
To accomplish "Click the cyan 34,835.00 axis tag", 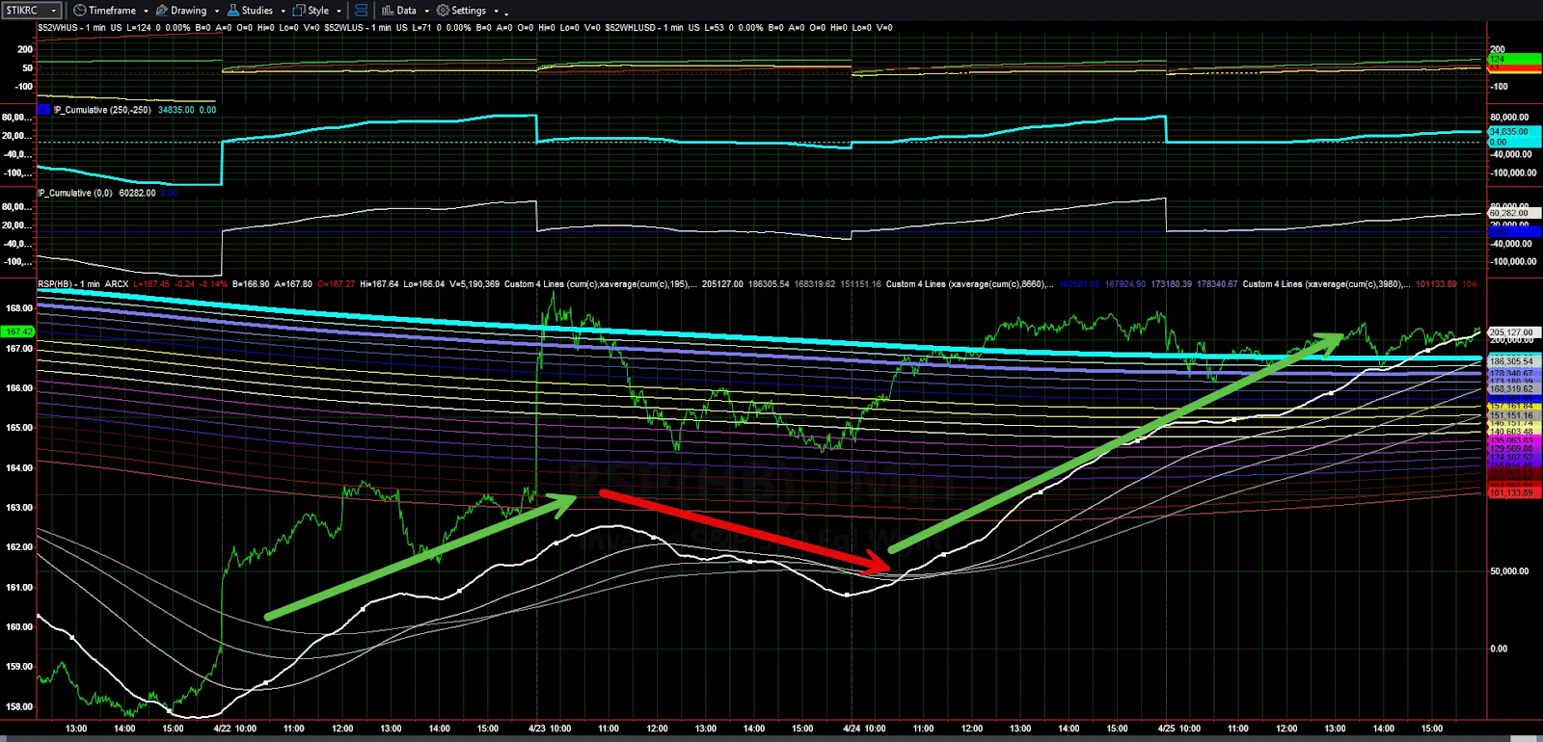I will [x=1513, y=131].
